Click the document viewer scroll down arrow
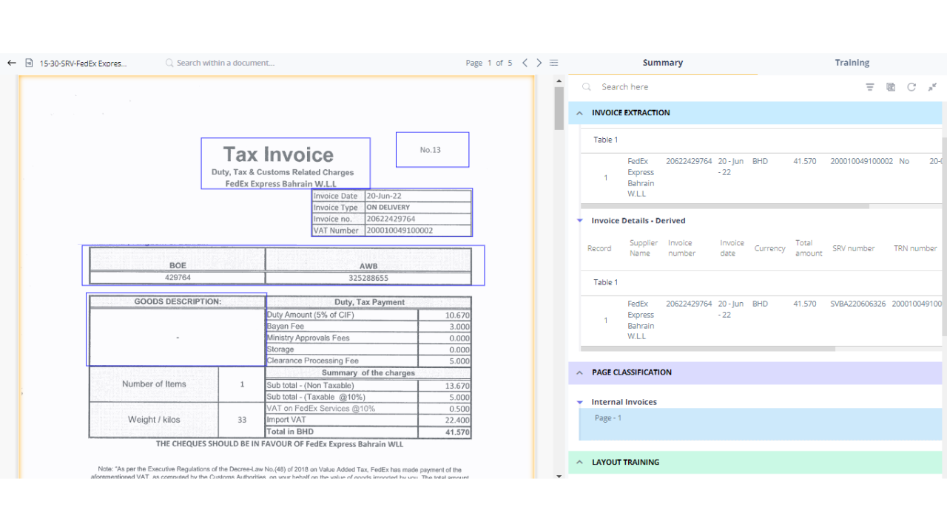 coord(559,477)
